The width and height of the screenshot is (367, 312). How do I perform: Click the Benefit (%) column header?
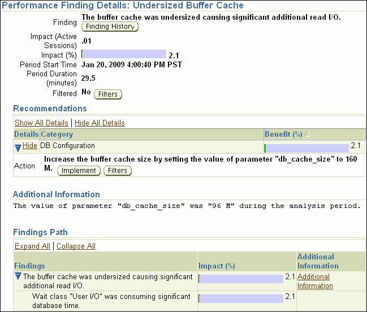[283, 135]
